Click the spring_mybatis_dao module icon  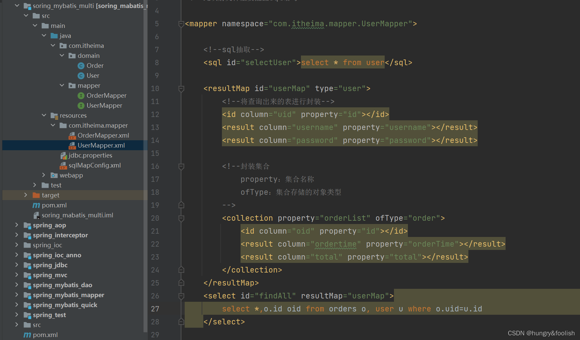coord(28,285)
